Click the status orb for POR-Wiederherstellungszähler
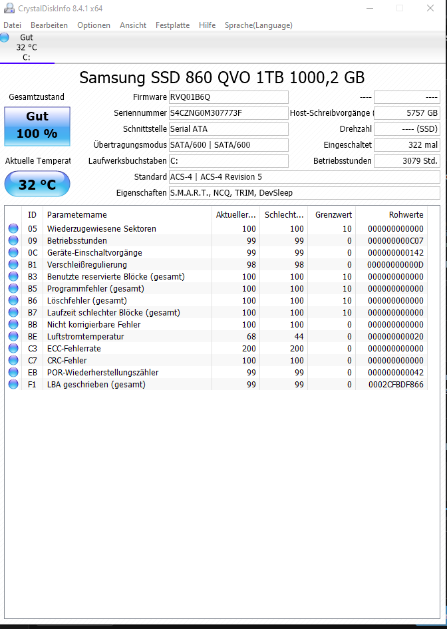The height and width of the screenshot is (629, 447). 13,372
